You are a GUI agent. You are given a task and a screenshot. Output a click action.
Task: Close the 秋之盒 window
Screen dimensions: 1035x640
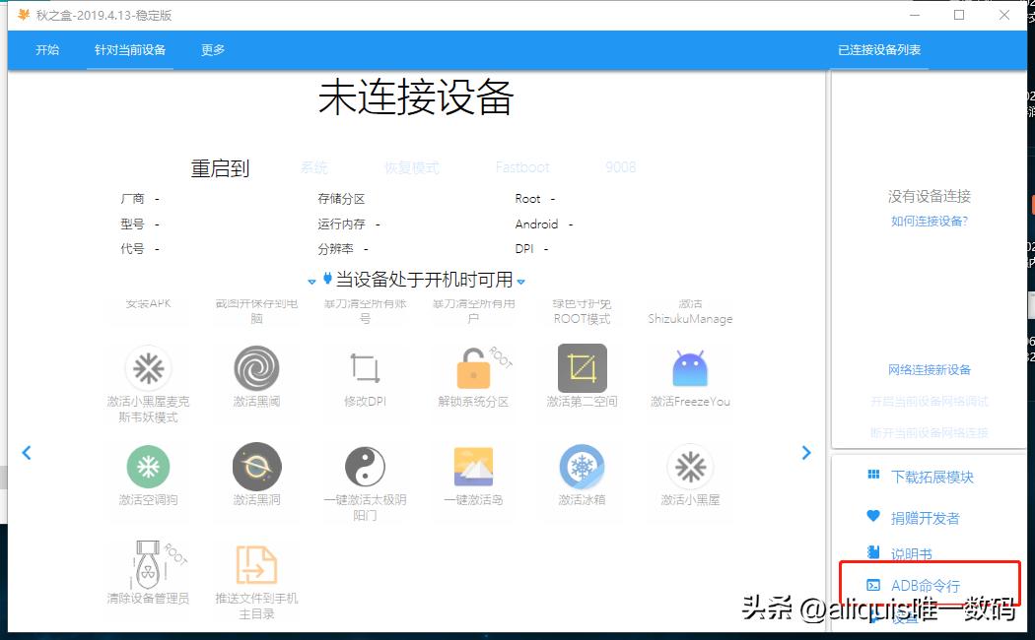(1004, 15)
